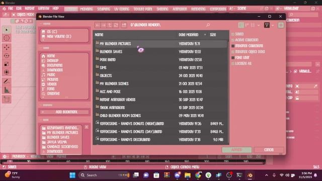Viewport: 322px width, 181px height.
Task: Go up to parent directory
Action: coord(110,25)
